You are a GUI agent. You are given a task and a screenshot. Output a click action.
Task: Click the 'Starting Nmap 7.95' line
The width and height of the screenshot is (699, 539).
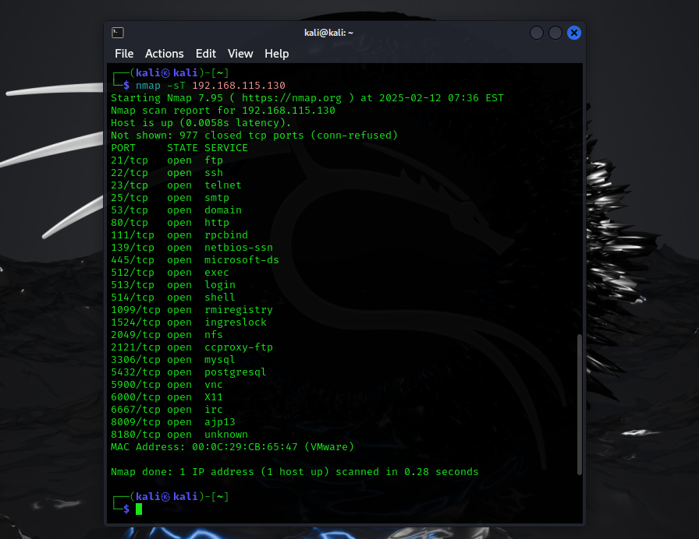[x=307, y=98]
